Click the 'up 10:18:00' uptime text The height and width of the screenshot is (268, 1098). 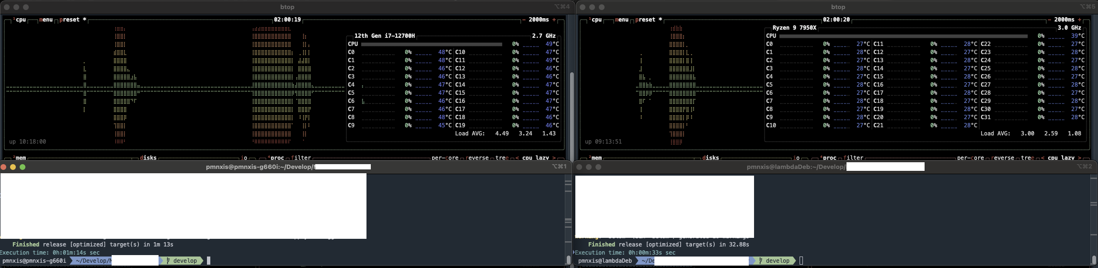[27, 142]
